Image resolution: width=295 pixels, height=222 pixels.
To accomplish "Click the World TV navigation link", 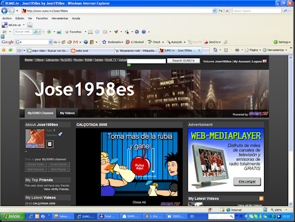I will [x=111, y=60].
